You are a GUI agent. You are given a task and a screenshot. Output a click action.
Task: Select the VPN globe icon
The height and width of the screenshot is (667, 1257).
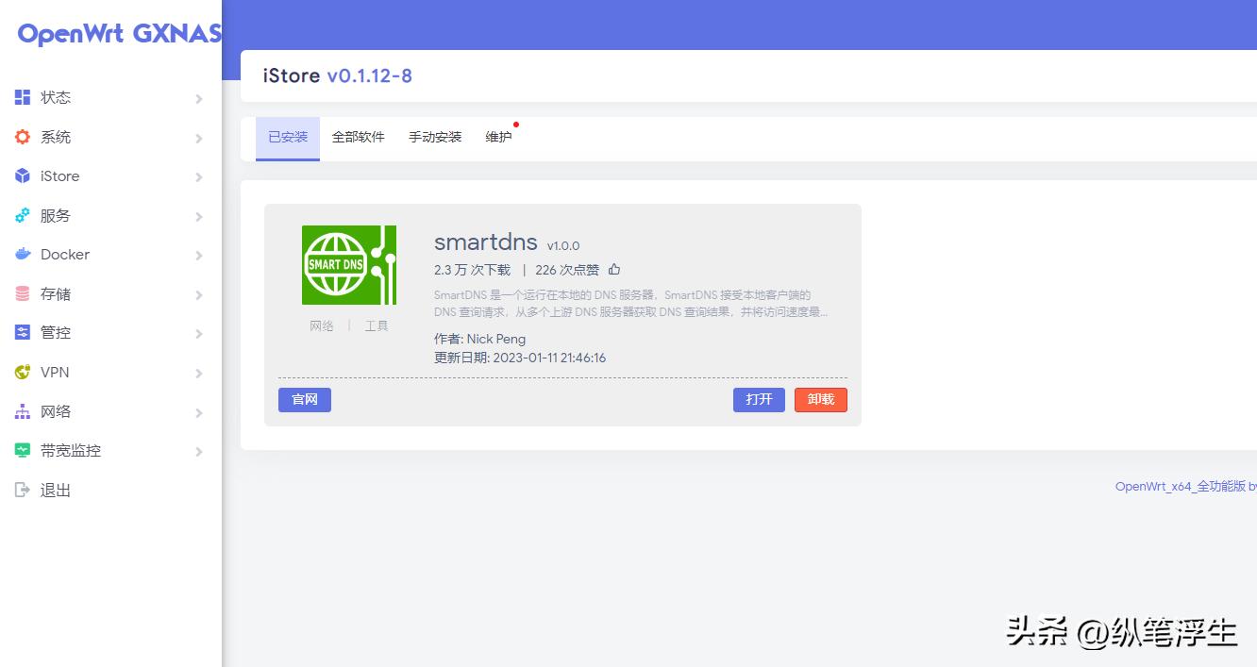[x=22, y=372]
